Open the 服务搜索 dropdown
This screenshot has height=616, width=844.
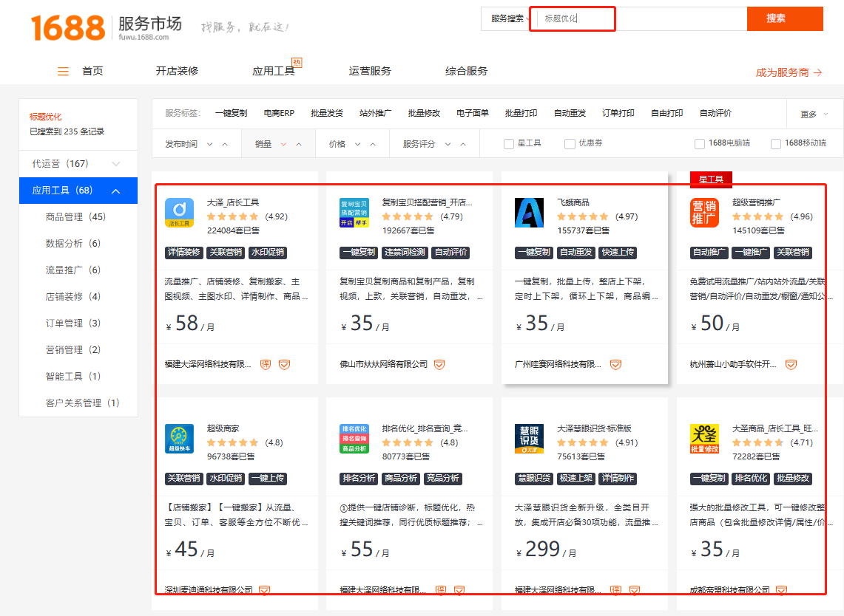coord(510,18)
